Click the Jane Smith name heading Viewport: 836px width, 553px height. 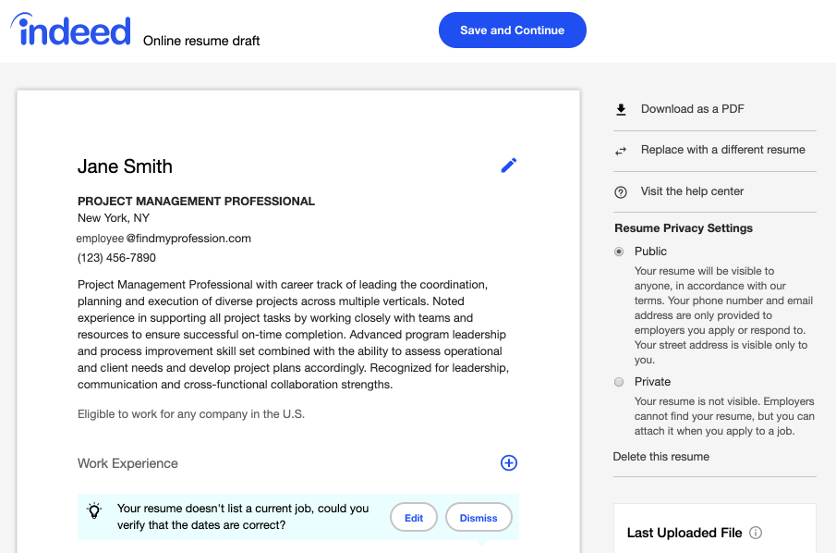click(x=125, y=166)
